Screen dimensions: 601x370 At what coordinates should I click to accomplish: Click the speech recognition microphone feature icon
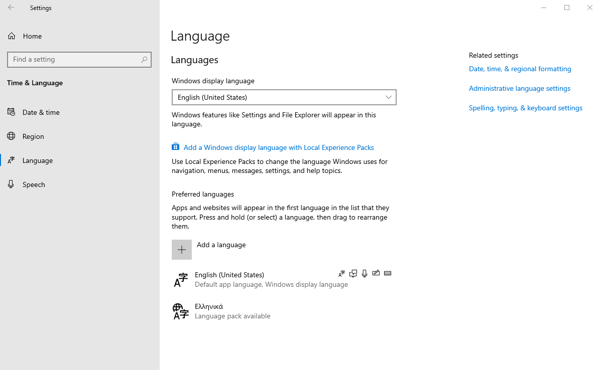(x=365, y=273)
